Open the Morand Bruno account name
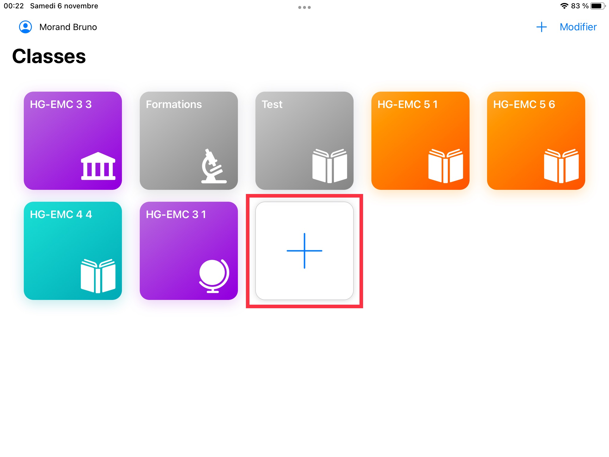 point(68,27)
